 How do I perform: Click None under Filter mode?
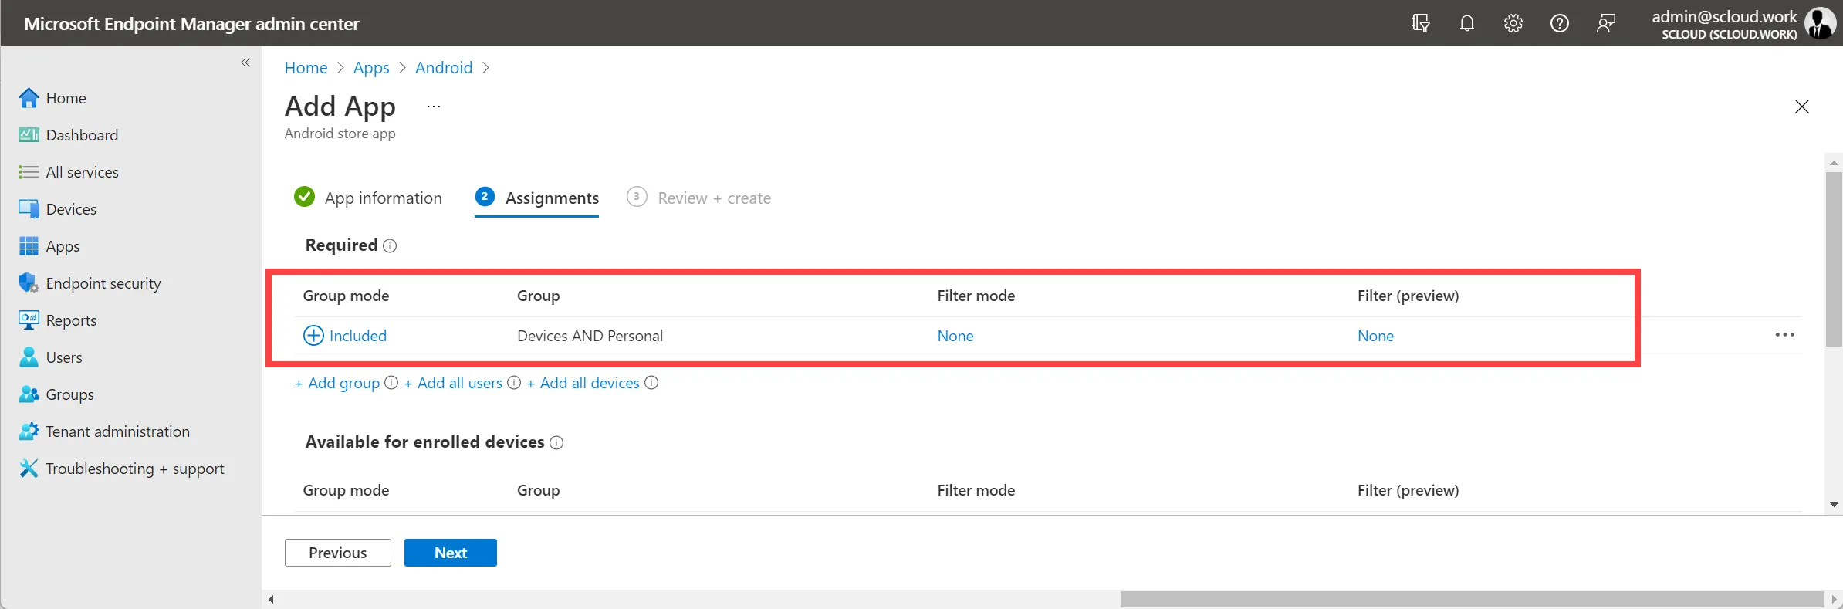(x=955, y=336)
